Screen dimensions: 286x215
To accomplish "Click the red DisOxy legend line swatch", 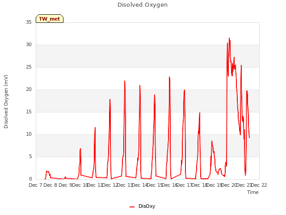I will [x=132, y=207].
